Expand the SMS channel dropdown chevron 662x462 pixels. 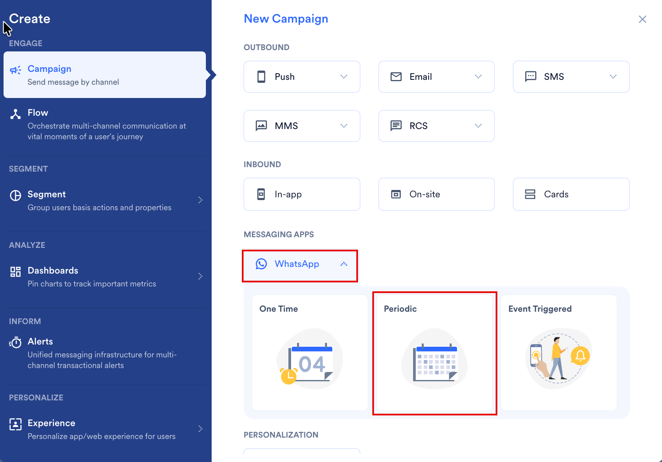pyautogui.click(x=613, y=77)
